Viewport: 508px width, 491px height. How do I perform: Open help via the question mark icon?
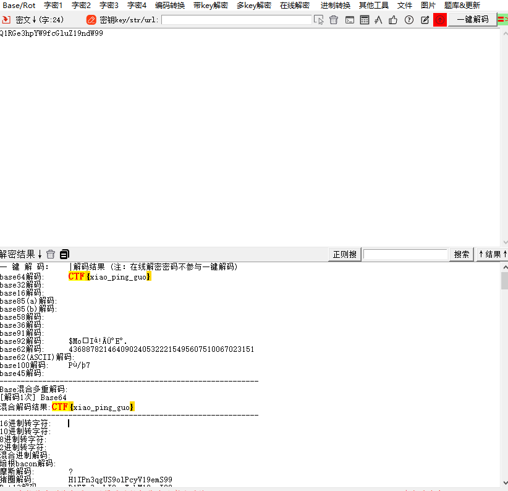click(409, 20)
